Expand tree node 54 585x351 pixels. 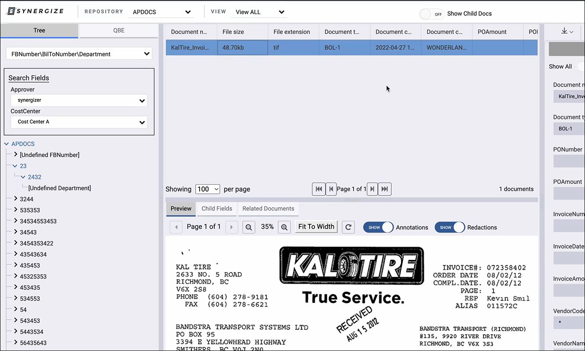[15, 309]
